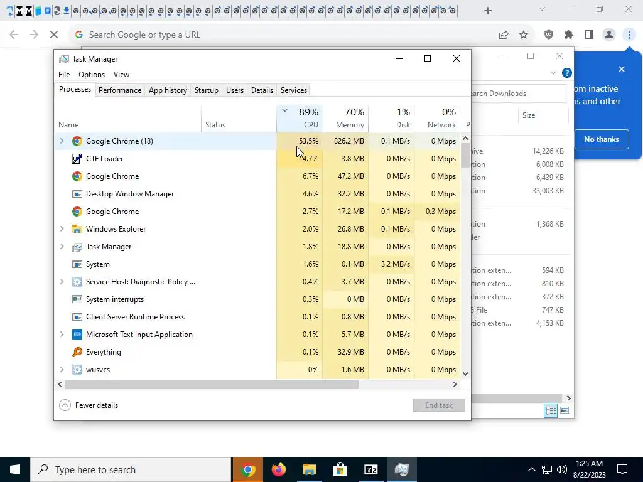643x482 pixels.
Task: Dismiss Chrome popup with its X
Action: point(622,69)
